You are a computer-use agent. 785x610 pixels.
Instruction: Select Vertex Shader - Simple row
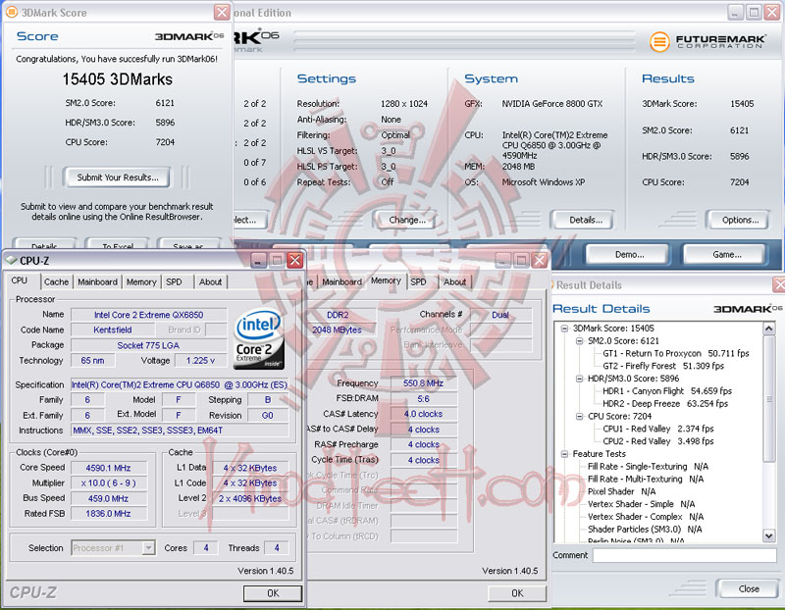[x=641, y=504]
